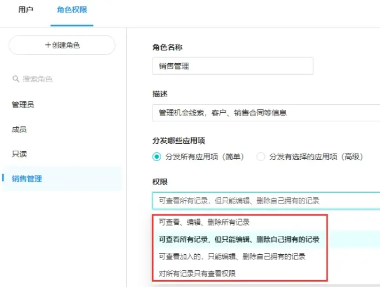Click the search magnifier icon

[16, 79]
